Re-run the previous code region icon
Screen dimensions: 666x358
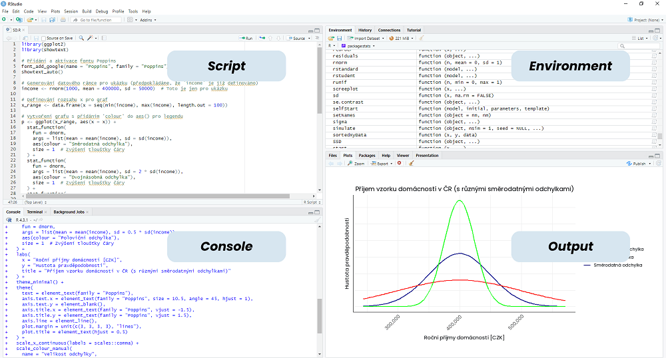click(262, 38)
